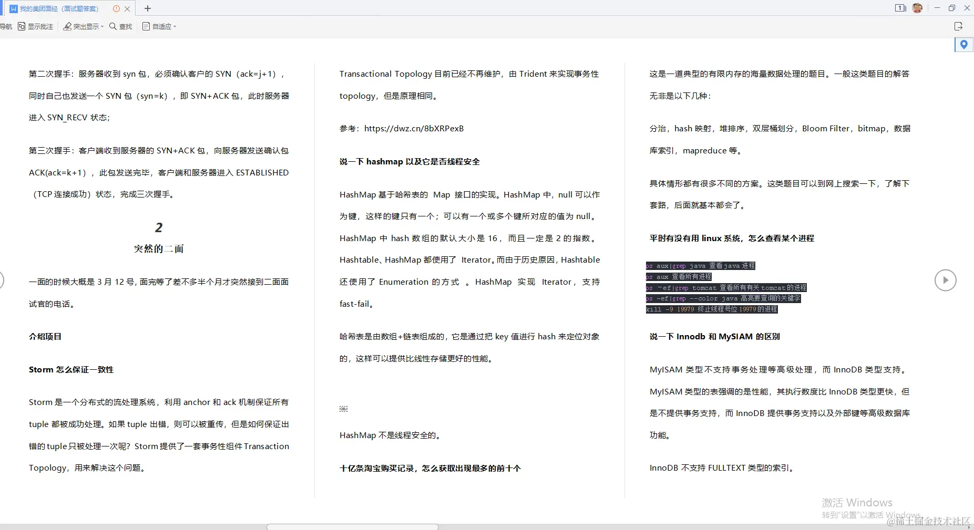Open the link https://dwz.cn/8bXRPexB
The image size is (974, 530).
[x=413, y=128]
